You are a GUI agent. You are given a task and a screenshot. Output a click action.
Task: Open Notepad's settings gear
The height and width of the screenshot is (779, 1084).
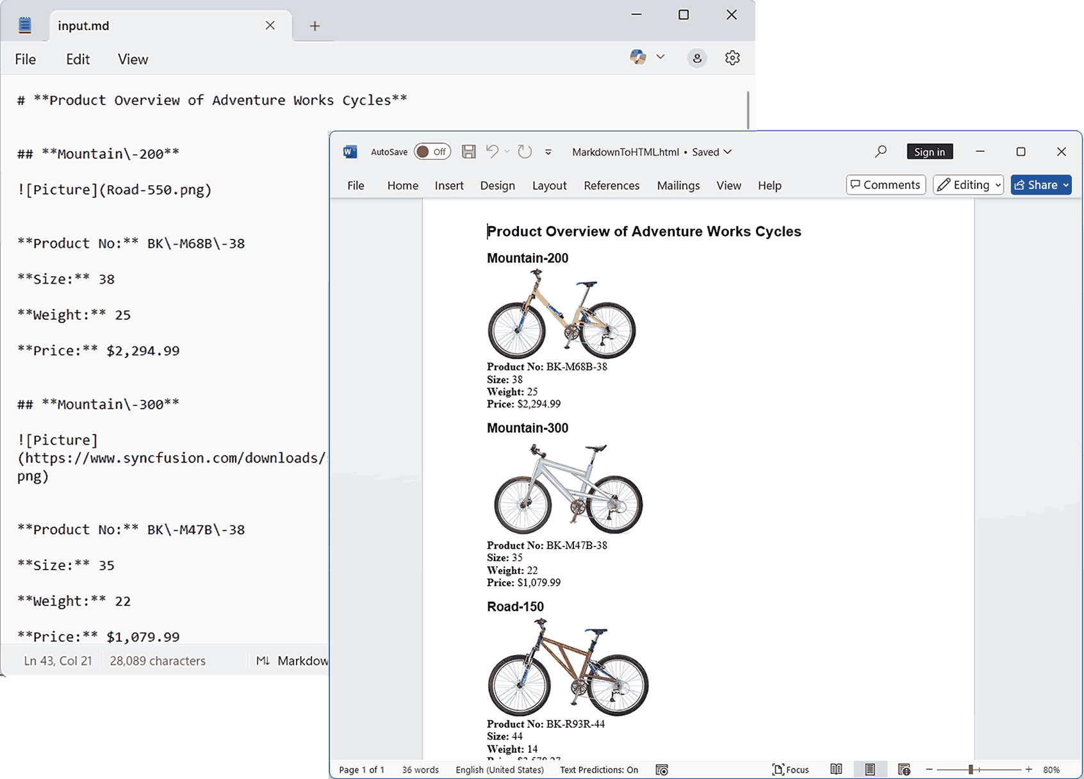click(x=732, y=58)
